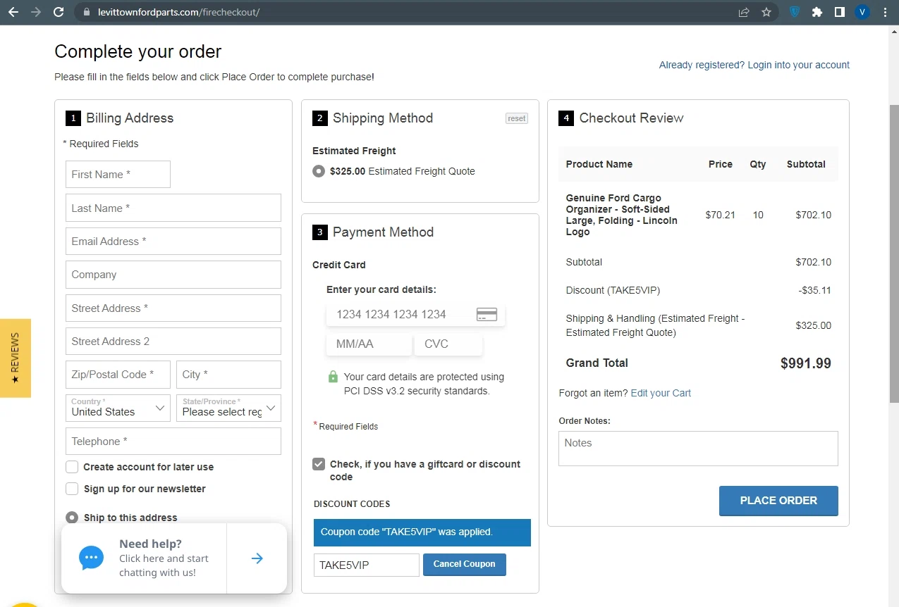899x607 pixels.
Task: Click the Place Order button
Action: tap(778, 501)
